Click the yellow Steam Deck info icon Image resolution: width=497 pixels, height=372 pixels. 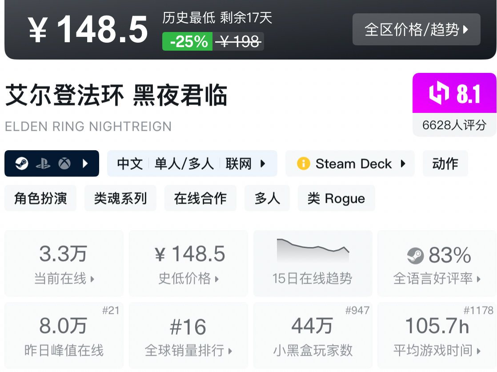303,164
